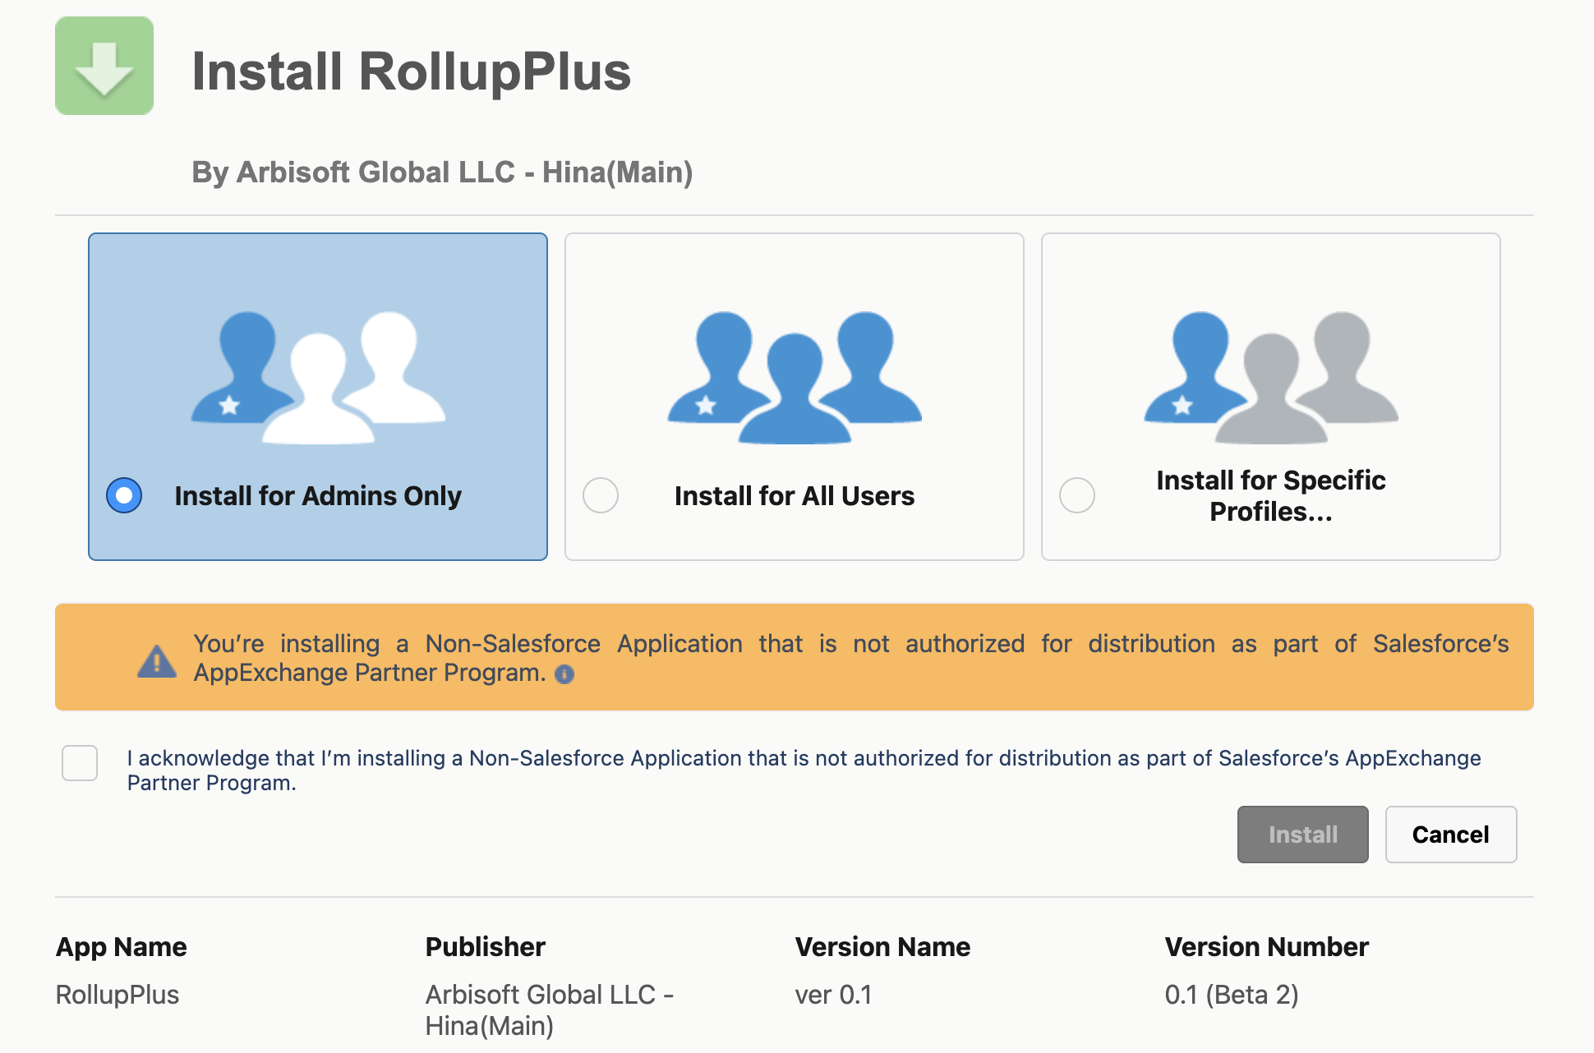Viewport: 1594px width, 1053px height.
Task: Click the green download arrow icon
Action: coord(104,66)
